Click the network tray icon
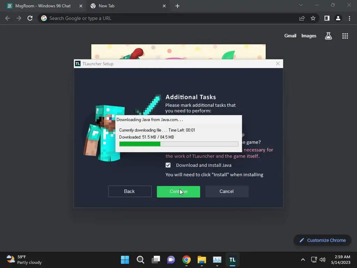The height and width of the screenshot is (268, 357). 314,260
